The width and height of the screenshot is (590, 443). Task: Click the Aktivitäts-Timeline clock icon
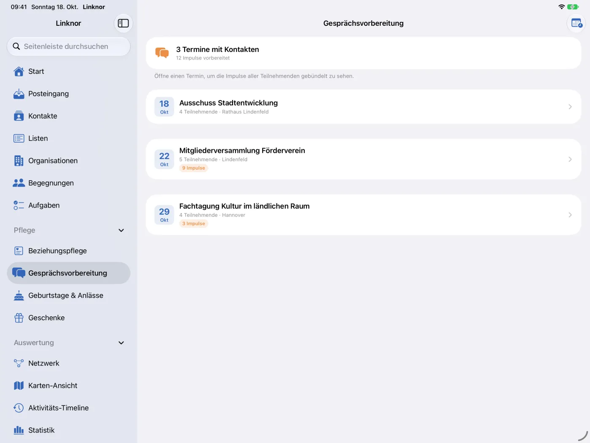coord(19,408)
